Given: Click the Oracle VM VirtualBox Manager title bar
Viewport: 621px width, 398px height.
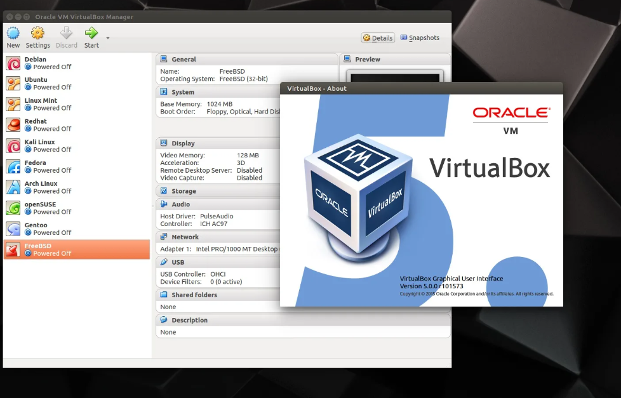Looking at the screenshot, I should coord(227,17).
